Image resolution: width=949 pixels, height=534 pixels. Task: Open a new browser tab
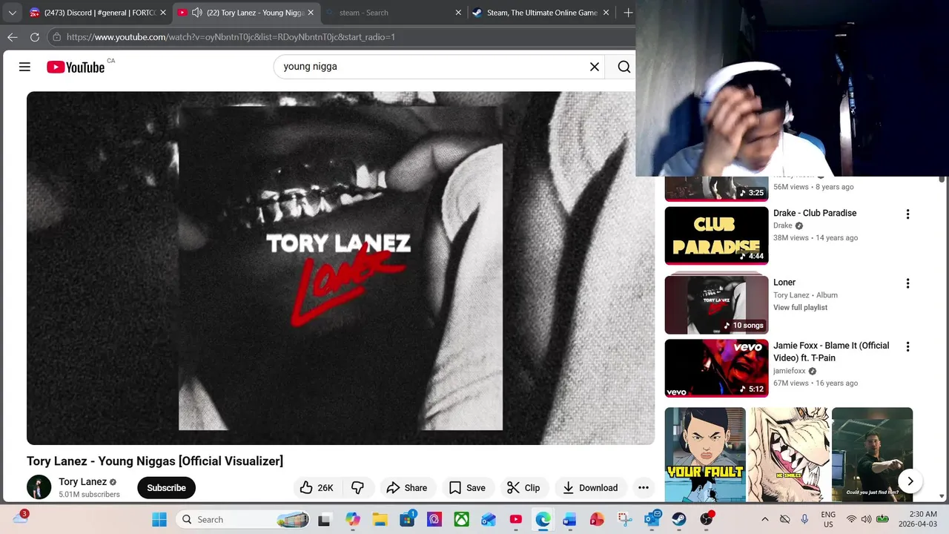(x=628, y=13)
